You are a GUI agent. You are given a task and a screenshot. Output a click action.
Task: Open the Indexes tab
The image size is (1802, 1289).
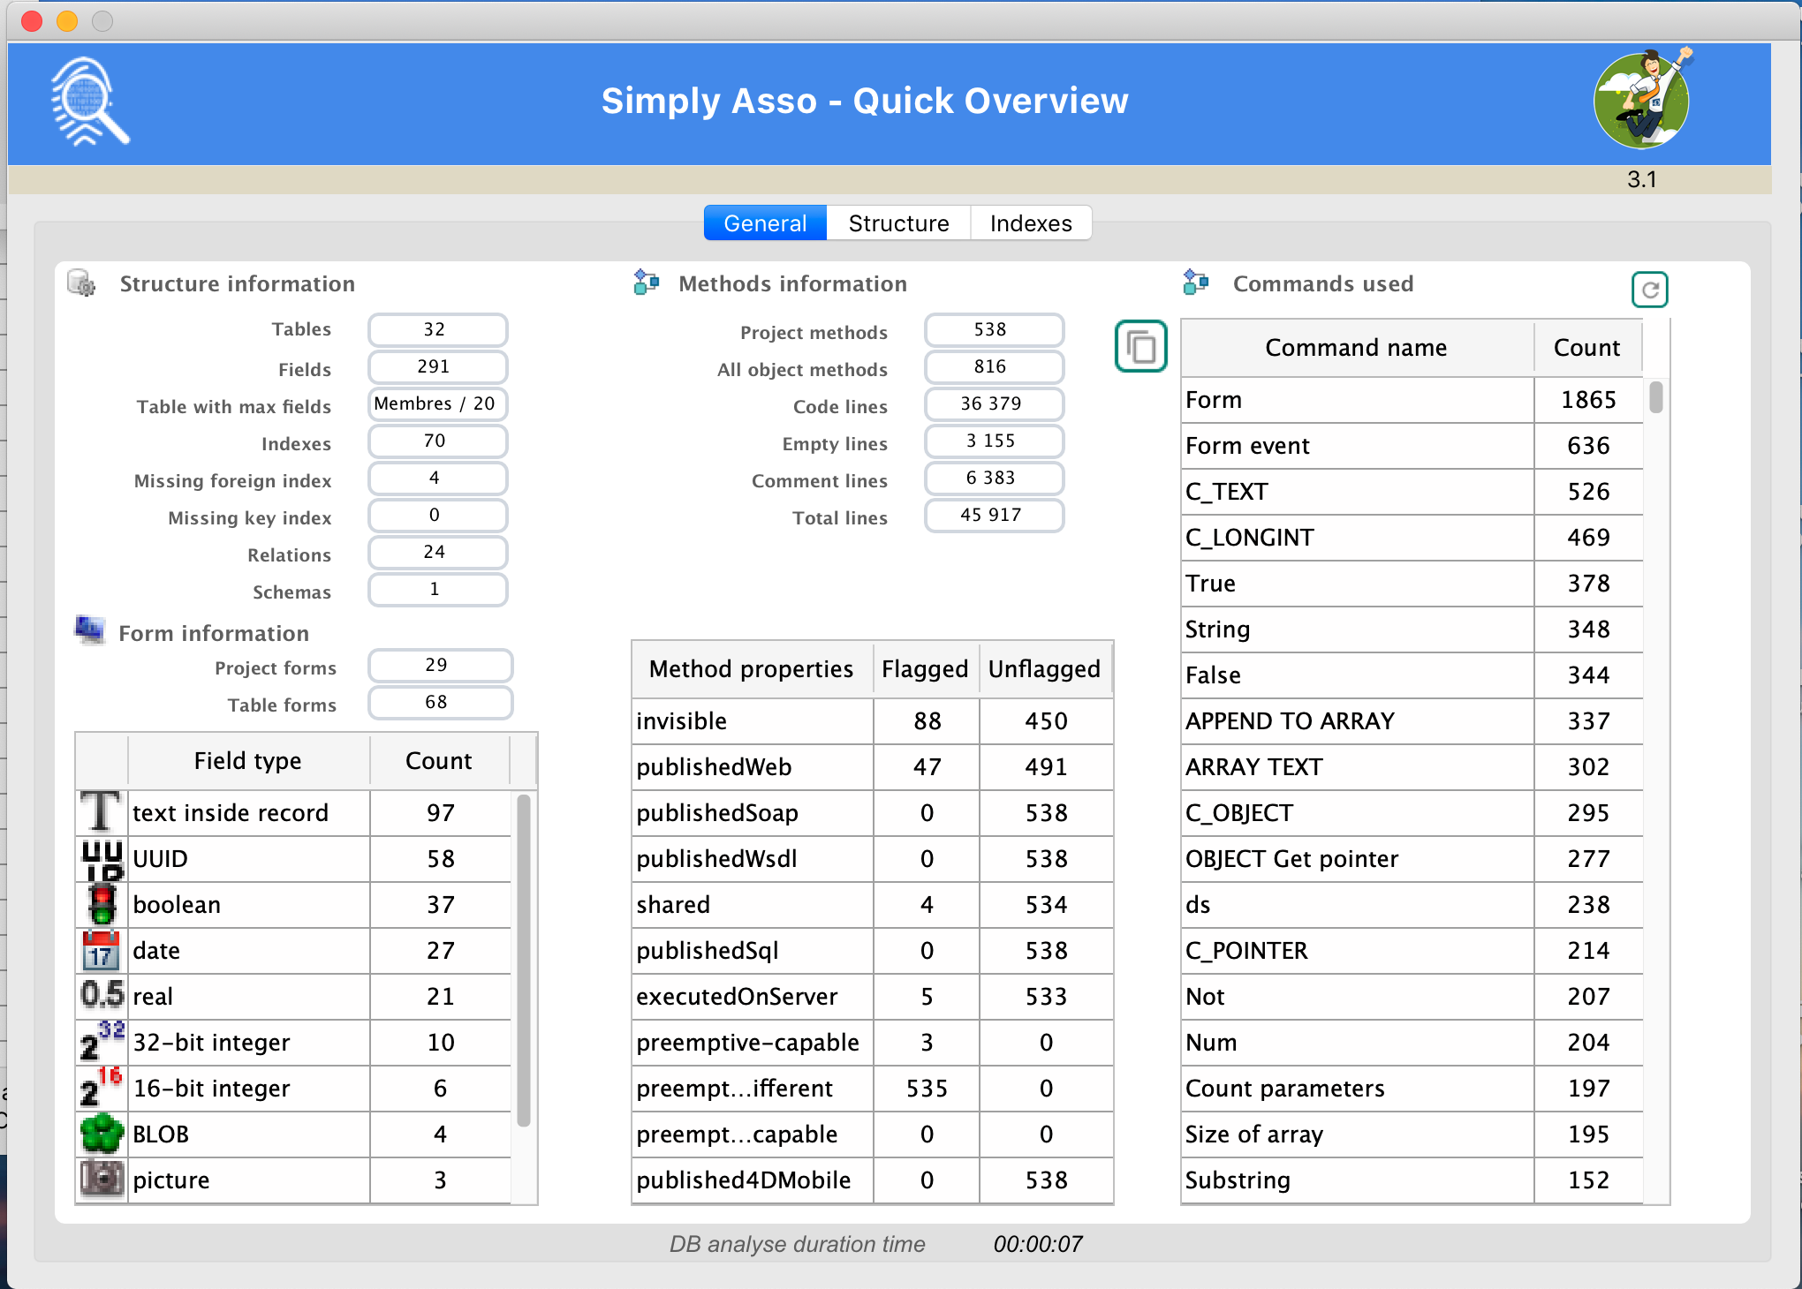coord(1030,222)
